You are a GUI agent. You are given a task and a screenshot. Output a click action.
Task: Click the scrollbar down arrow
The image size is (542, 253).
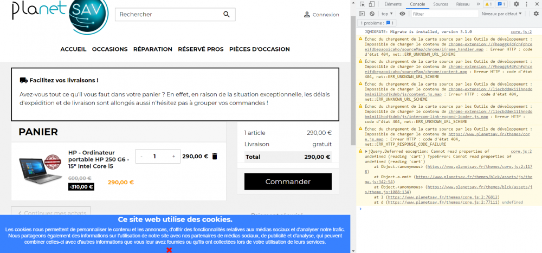click(353, 250)
